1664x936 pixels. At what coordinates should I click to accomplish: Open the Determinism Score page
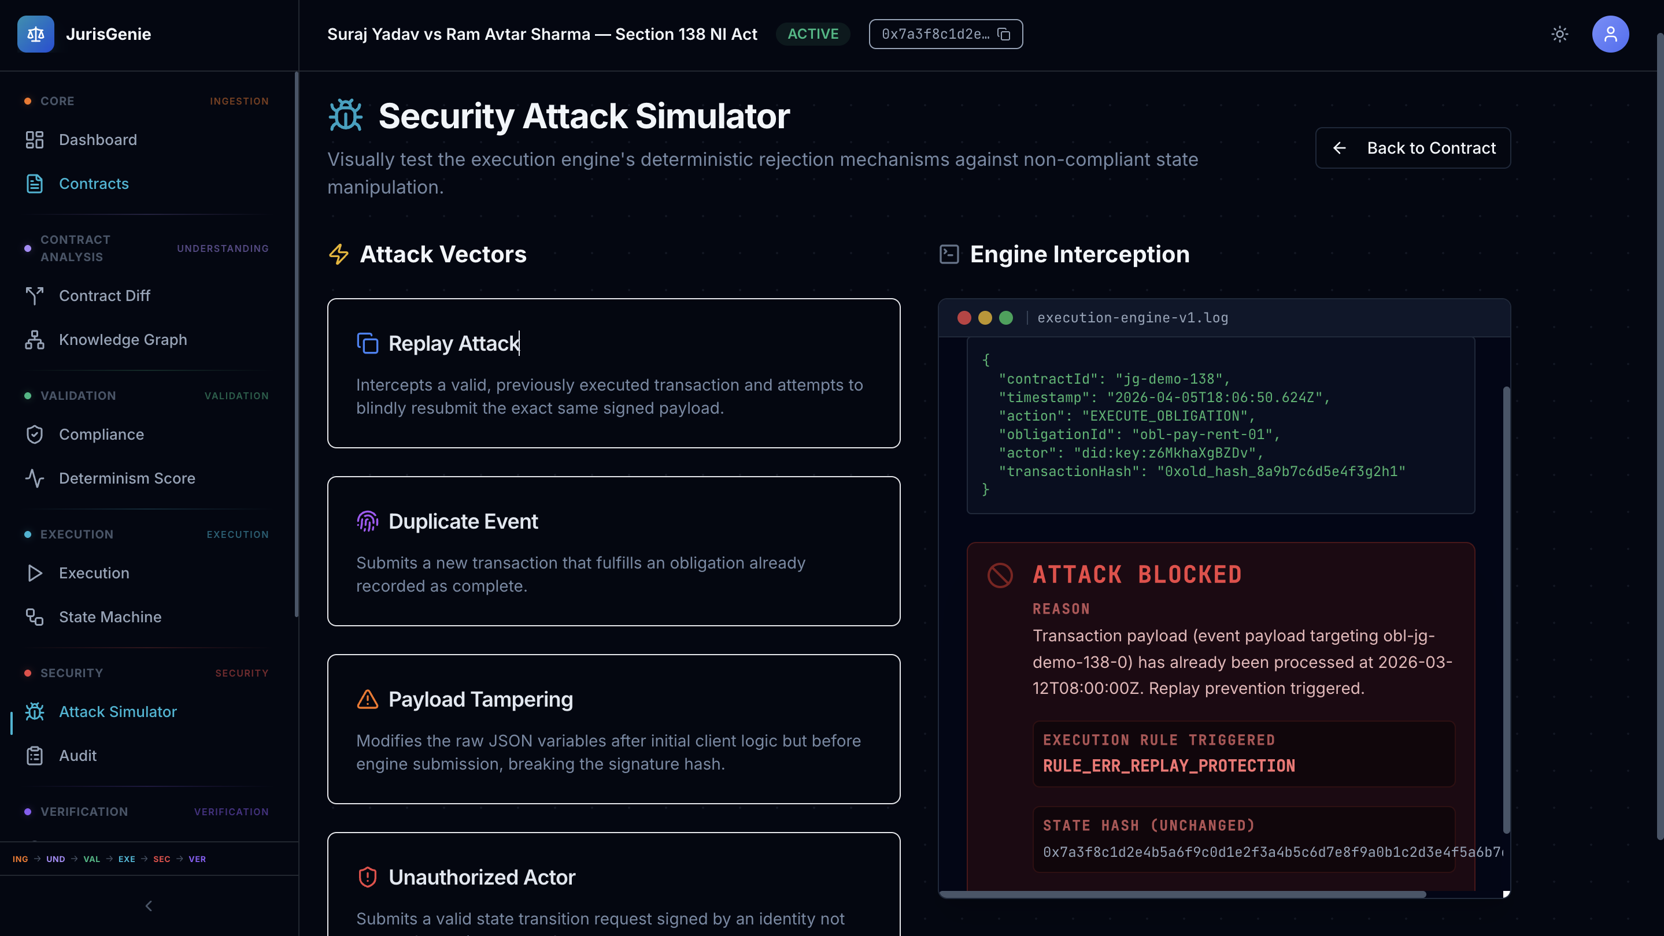click(127, 478)
